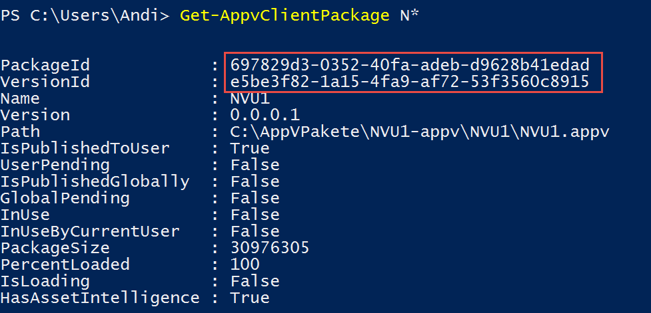Click the InUse label
The image size is (651, 313).
[x=25, y=214]
